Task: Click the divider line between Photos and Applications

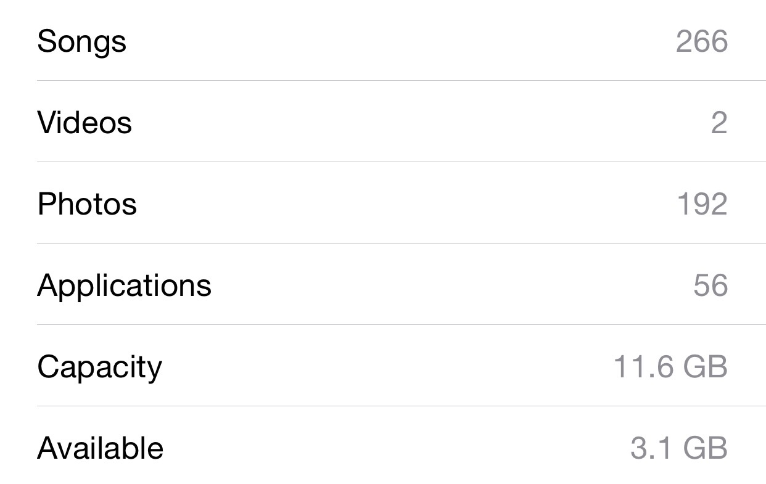Action: [402, 243]
